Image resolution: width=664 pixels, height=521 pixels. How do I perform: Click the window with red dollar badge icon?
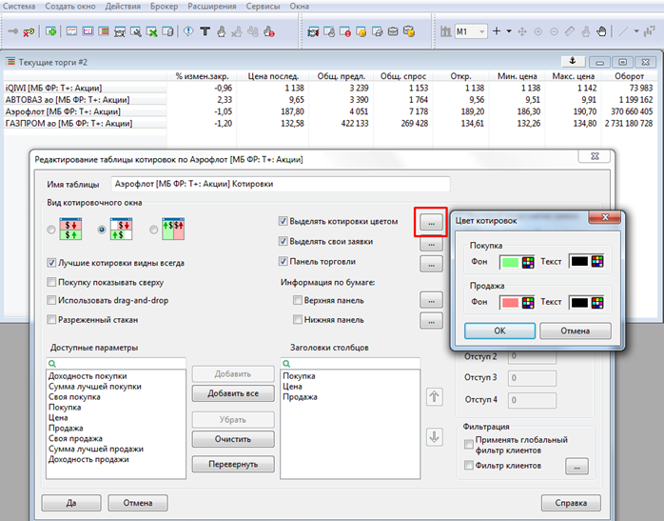tap(344, 31)
